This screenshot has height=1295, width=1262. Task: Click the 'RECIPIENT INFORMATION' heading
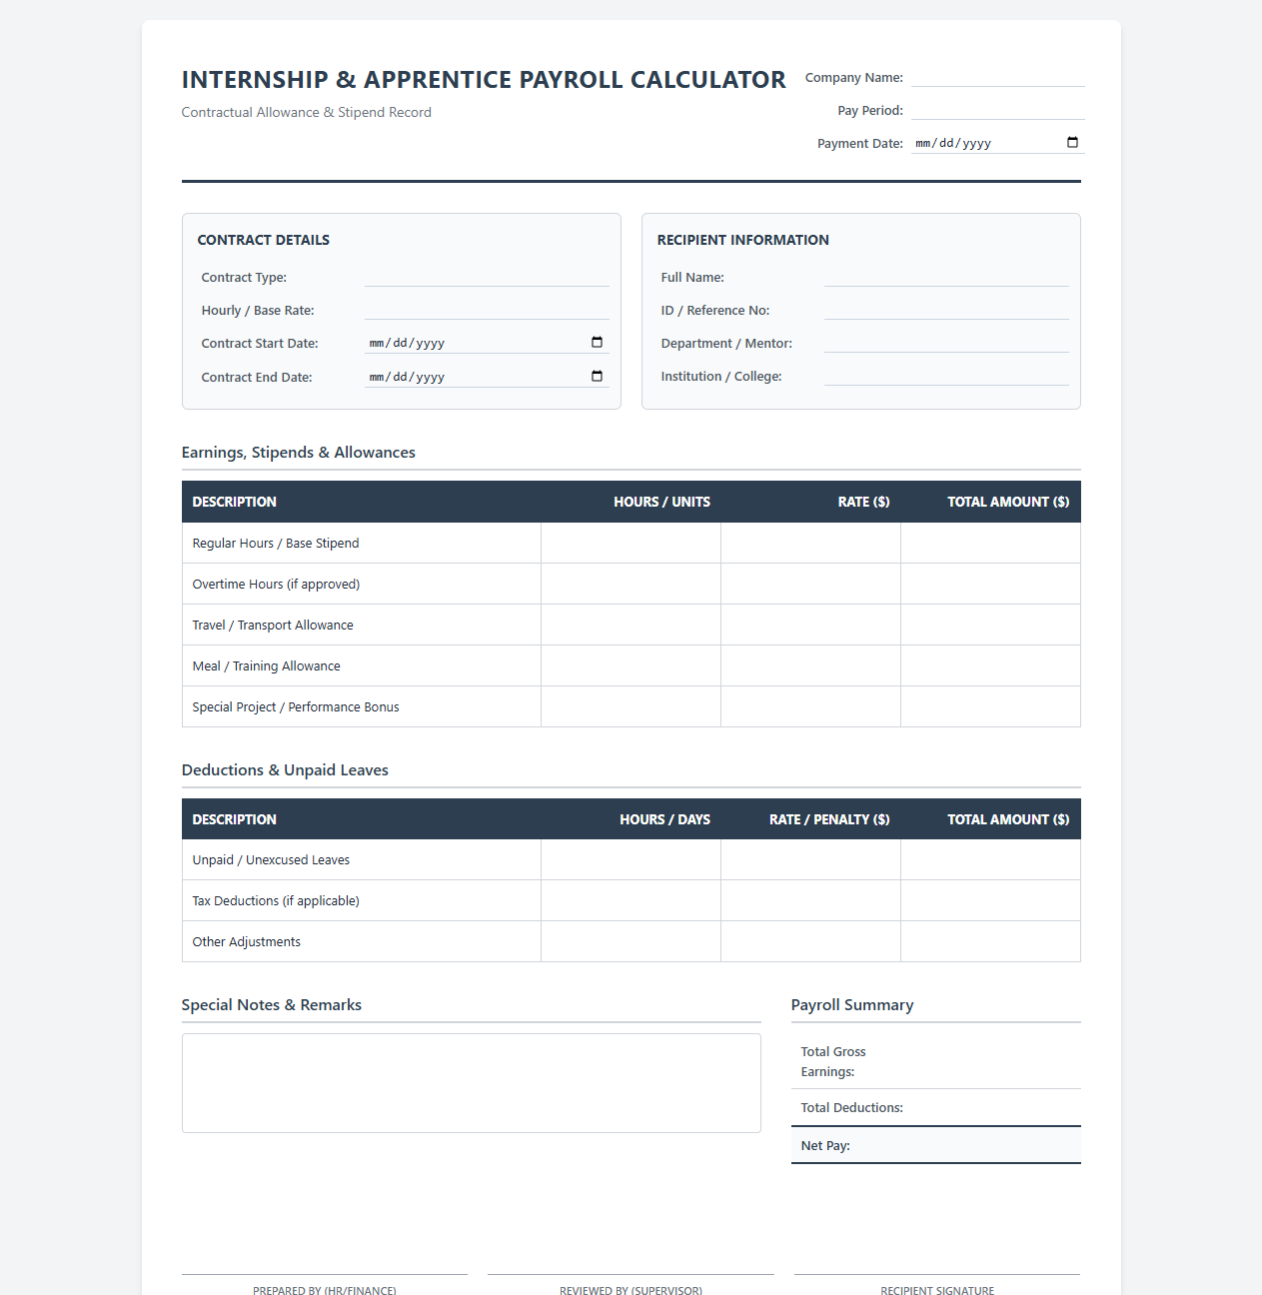point(742,240)
